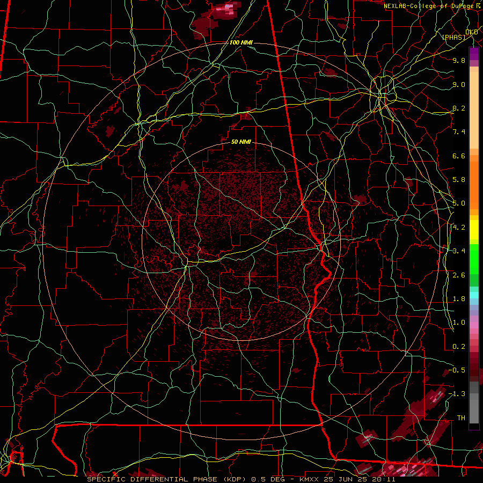This screenshot has height=483, width=483.
Task: Click the 9.8 color scale value
Action: coord(459,60)
